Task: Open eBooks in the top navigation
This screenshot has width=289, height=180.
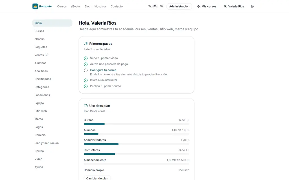Action: point(76,6)
